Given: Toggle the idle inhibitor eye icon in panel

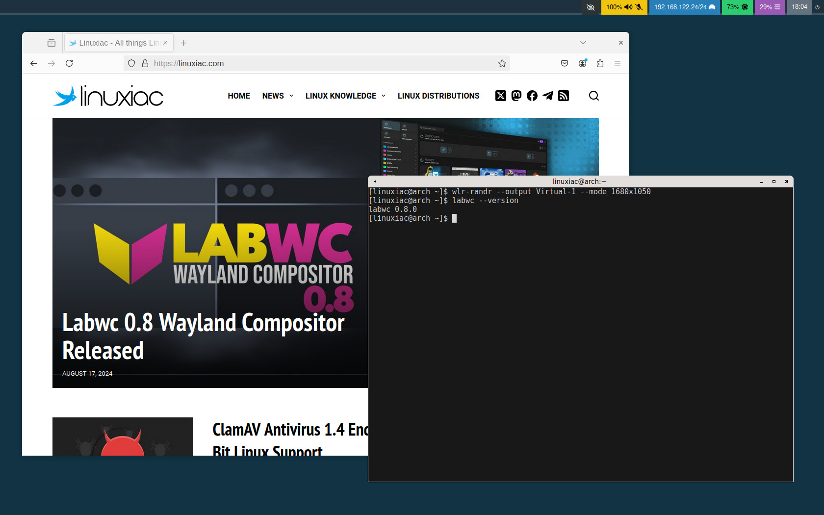Looking at the screenshot, I should coord(591,7).
